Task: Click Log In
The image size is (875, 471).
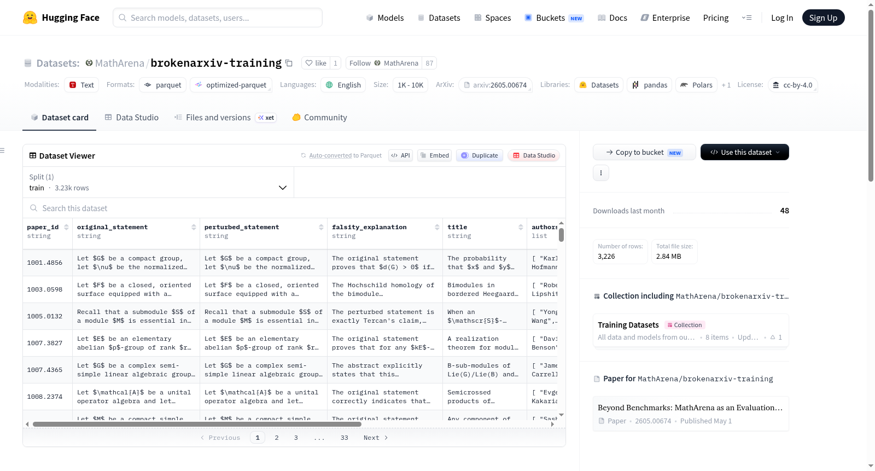Action: [x=782, y=18]
